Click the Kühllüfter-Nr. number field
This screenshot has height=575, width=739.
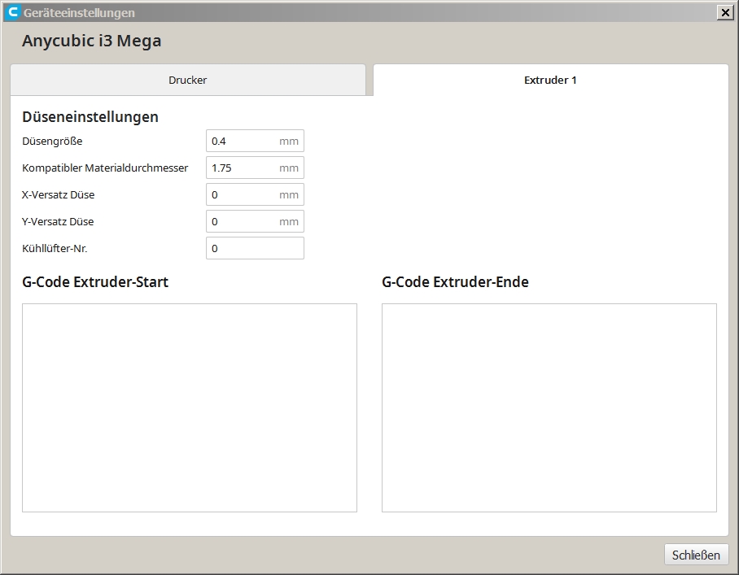tap(254, 248)
